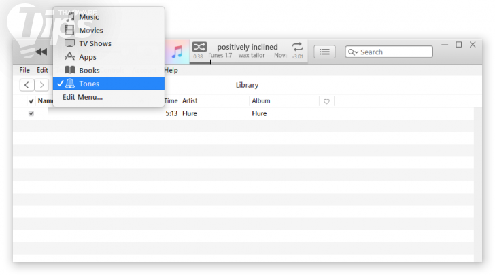This screenshot has height=275, width=495.
Task: Toggle shuffle playback icon
Action: click(x=199, y=47)
